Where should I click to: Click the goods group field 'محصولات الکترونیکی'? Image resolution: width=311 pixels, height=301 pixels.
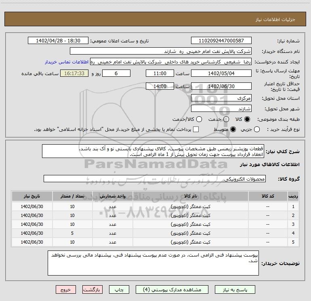[x=155, y=179]
